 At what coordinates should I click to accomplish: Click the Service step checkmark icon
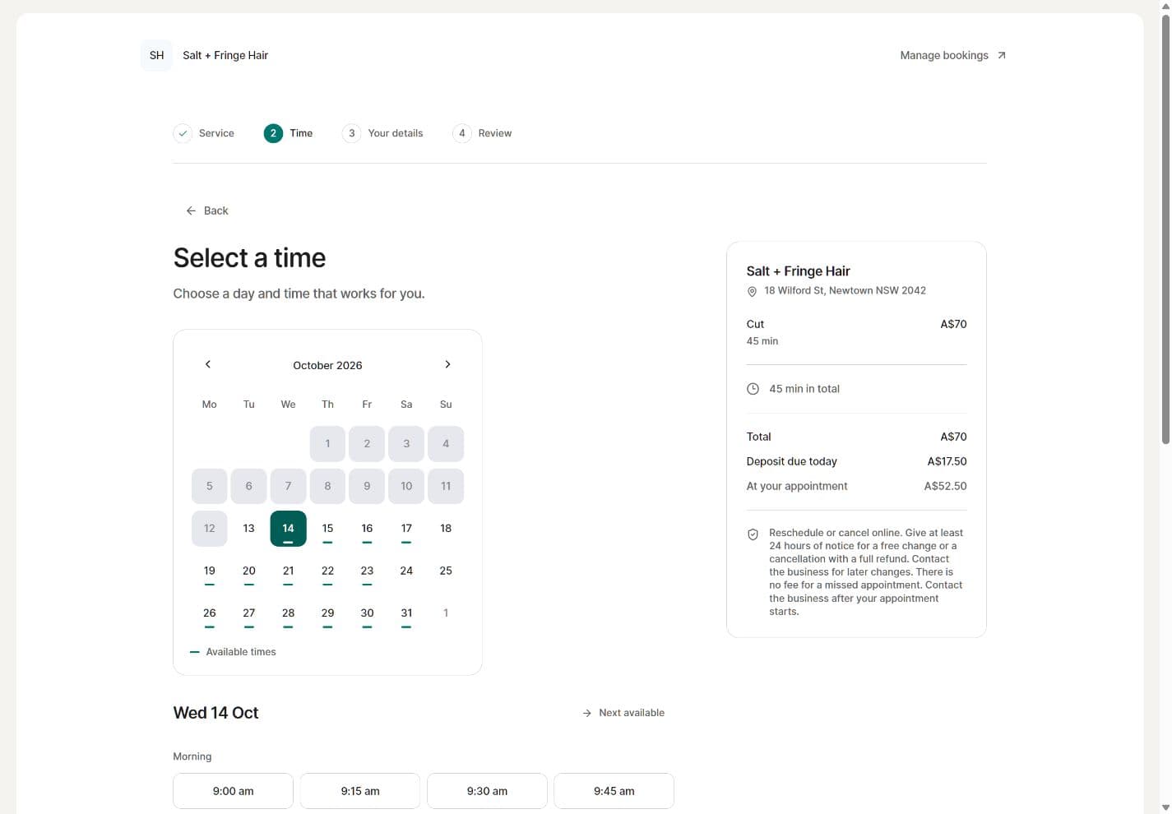click(x=183, y=133)
